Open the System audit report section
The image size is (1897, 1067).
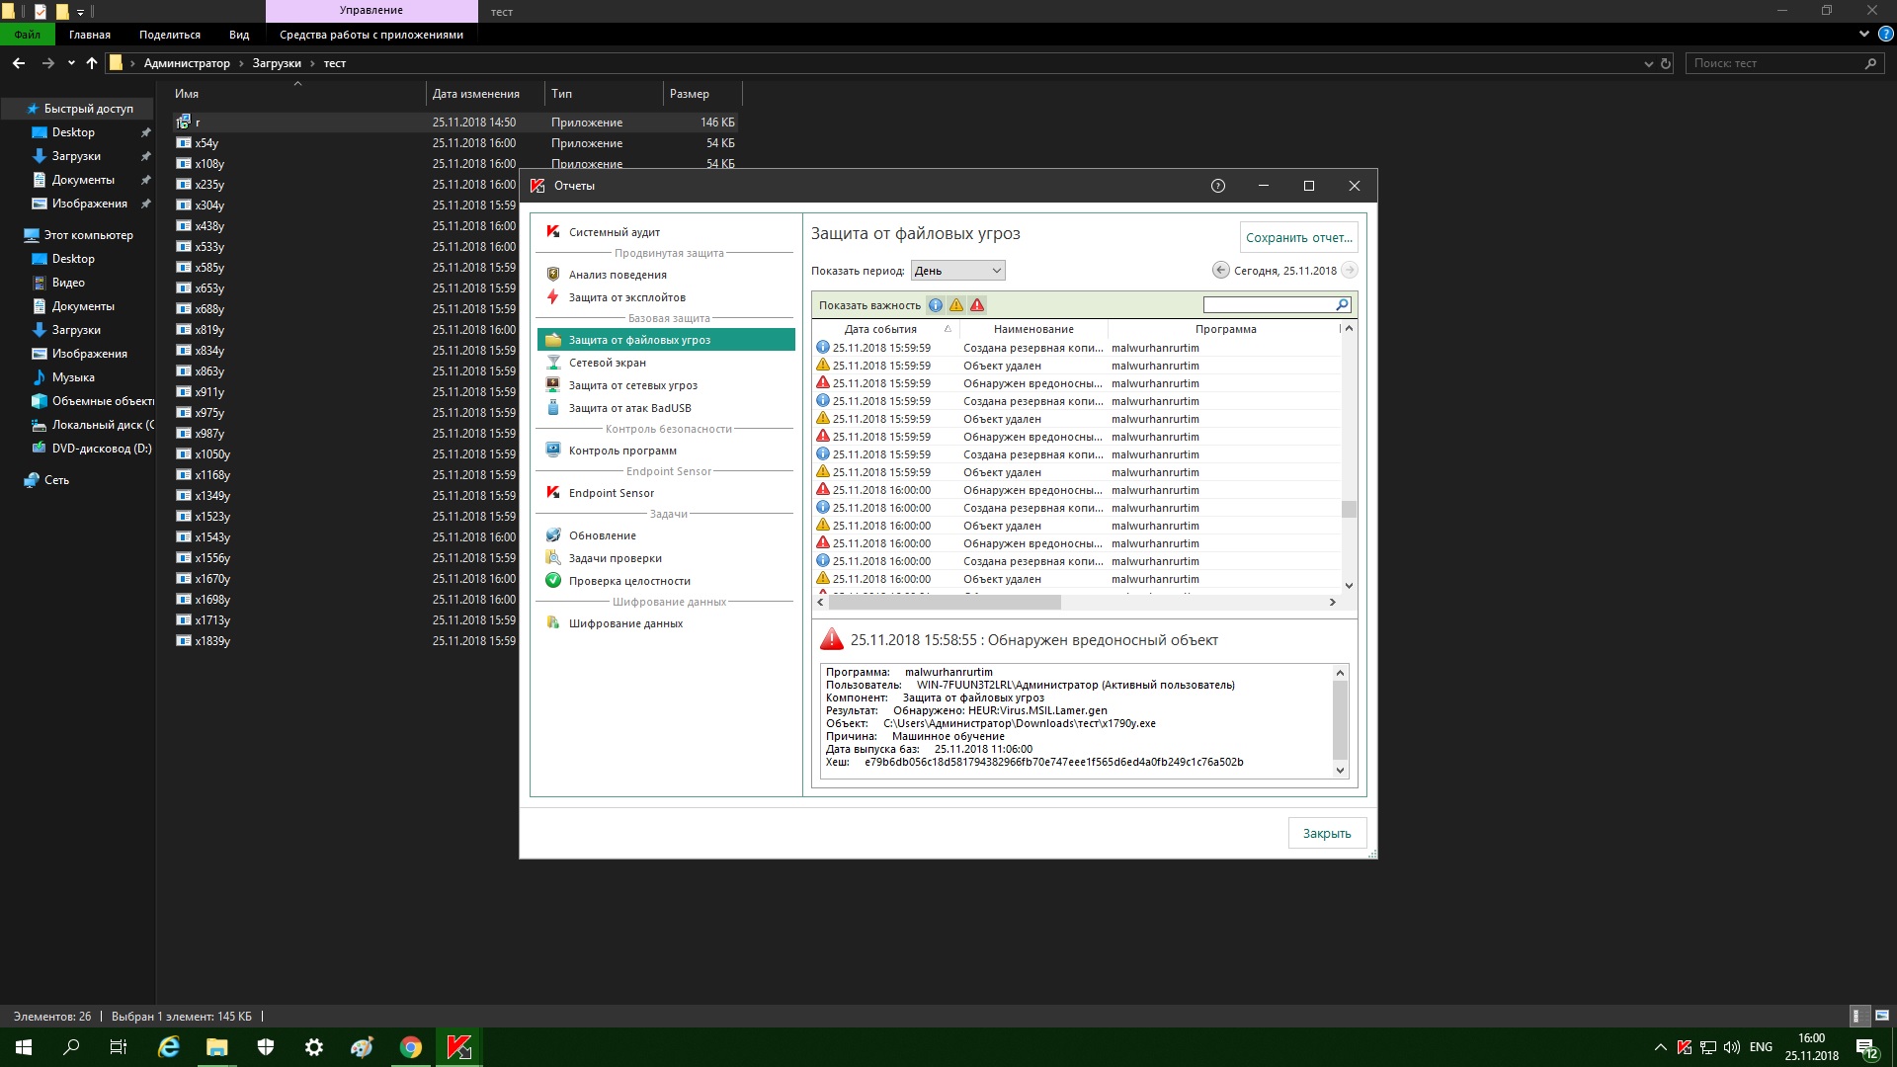(x=614, y=232)
